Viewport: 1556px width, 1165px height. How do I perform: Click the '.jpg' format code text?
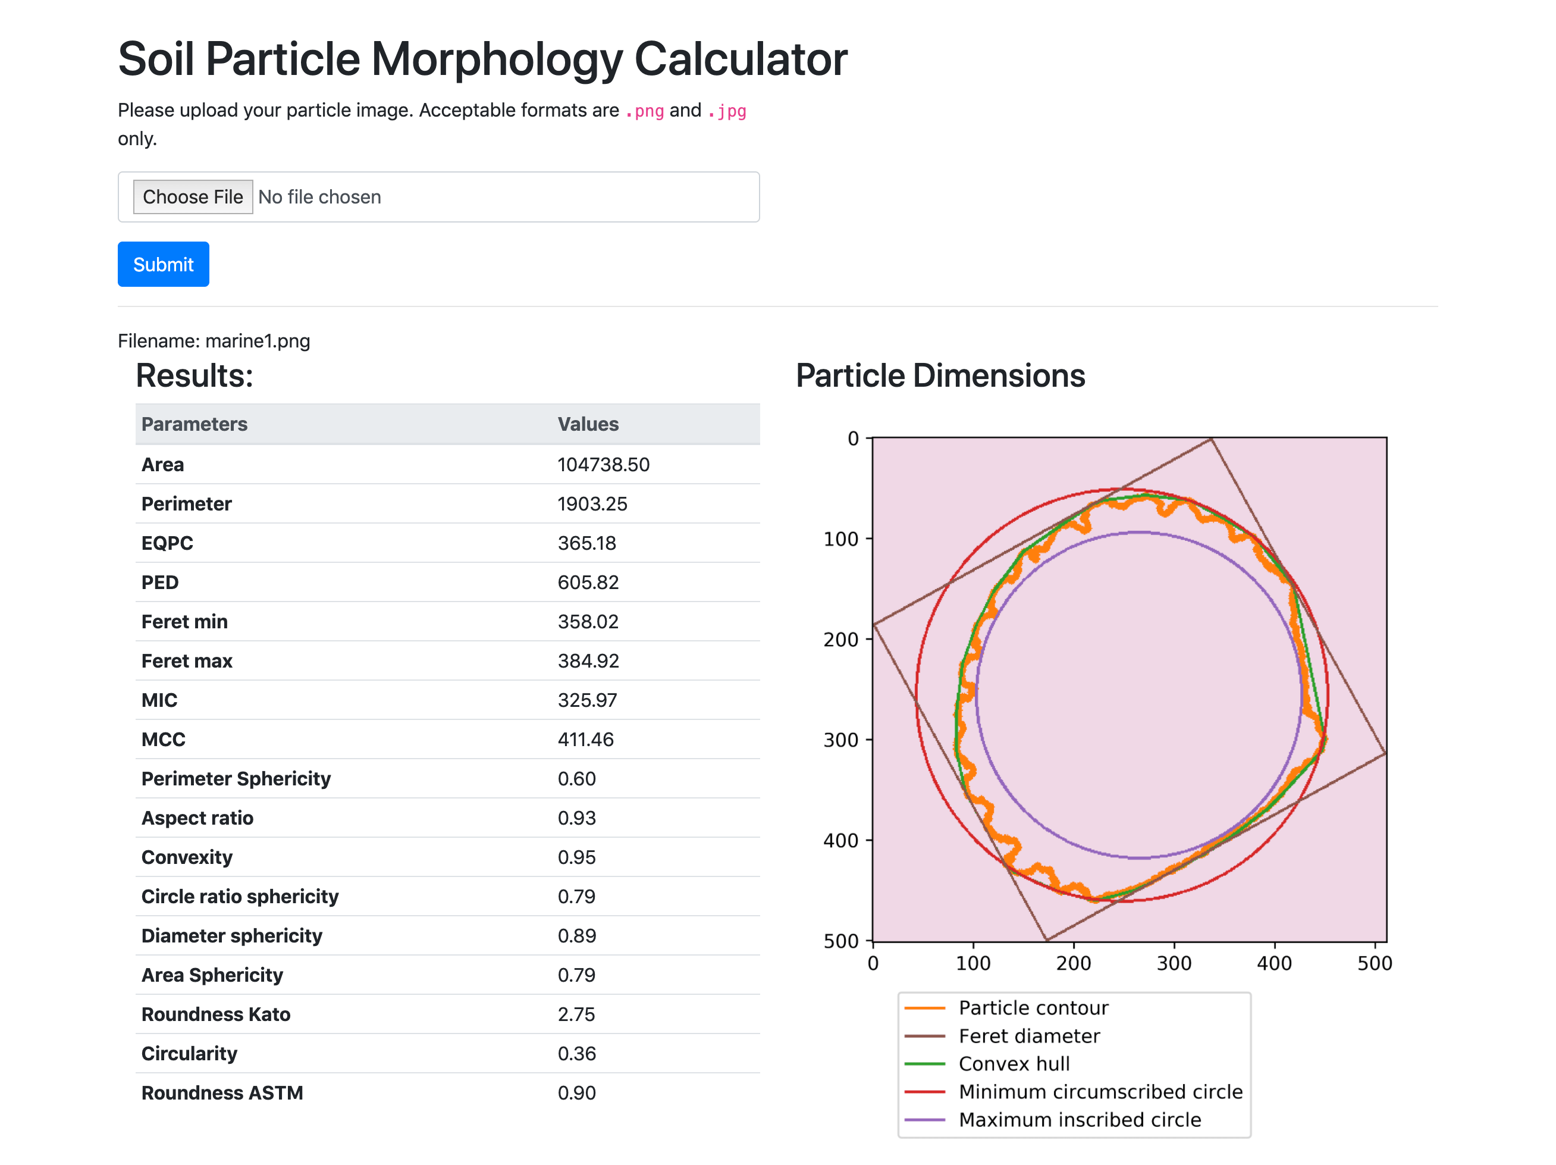[727, 111]
